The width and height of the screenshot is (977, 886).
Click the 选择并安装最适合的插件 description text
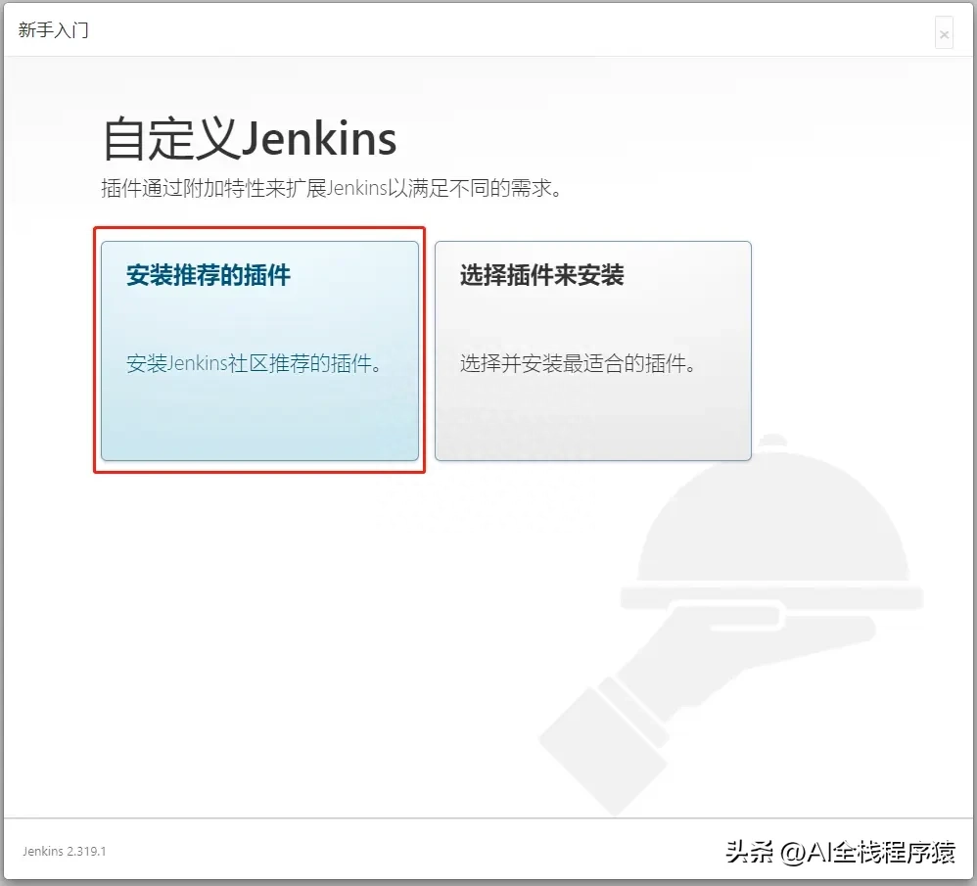579,363
